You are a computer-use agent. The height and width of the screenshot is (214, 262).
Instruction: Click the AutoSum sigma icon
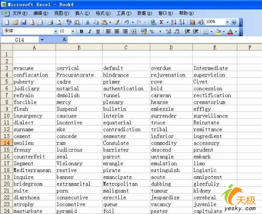point(161,22)
